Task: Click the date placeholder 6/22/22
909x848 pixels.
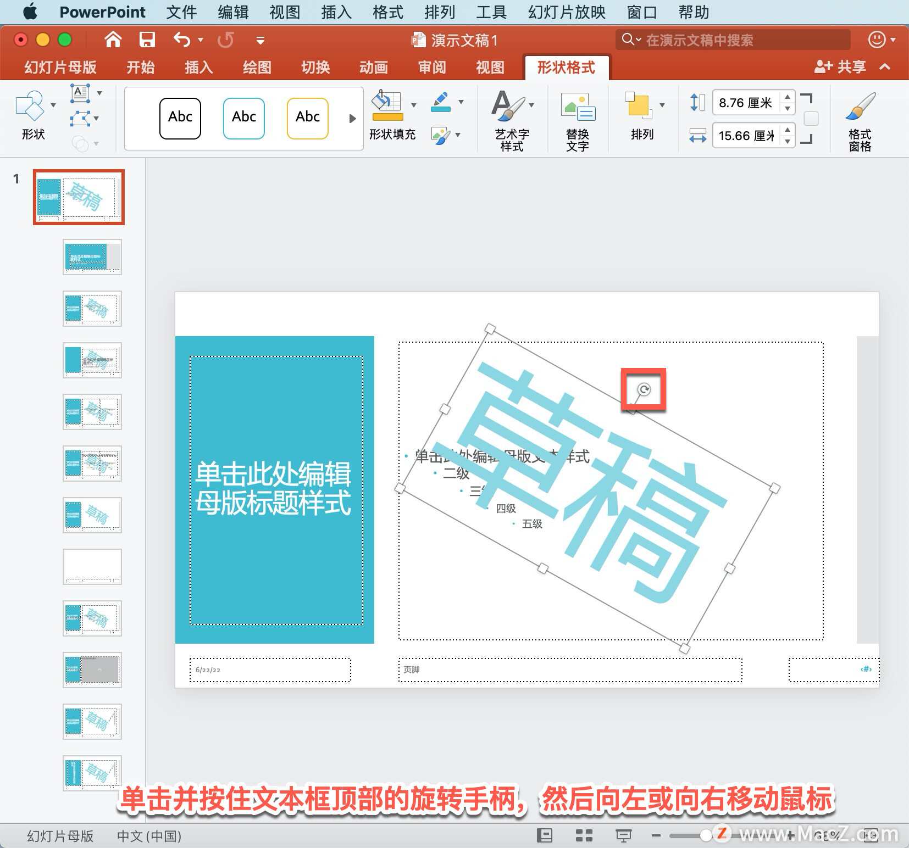Action: tap(270, 670)
